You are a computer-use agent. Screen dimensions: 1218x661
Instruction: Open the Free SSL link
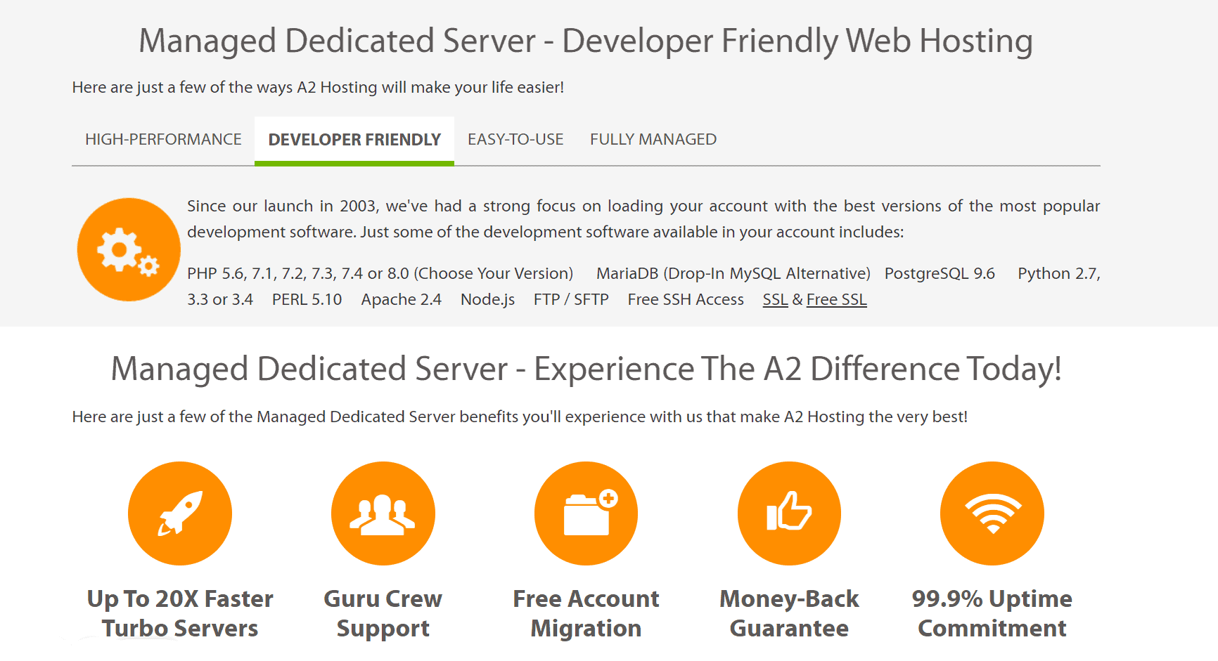(x=836, y=300)
